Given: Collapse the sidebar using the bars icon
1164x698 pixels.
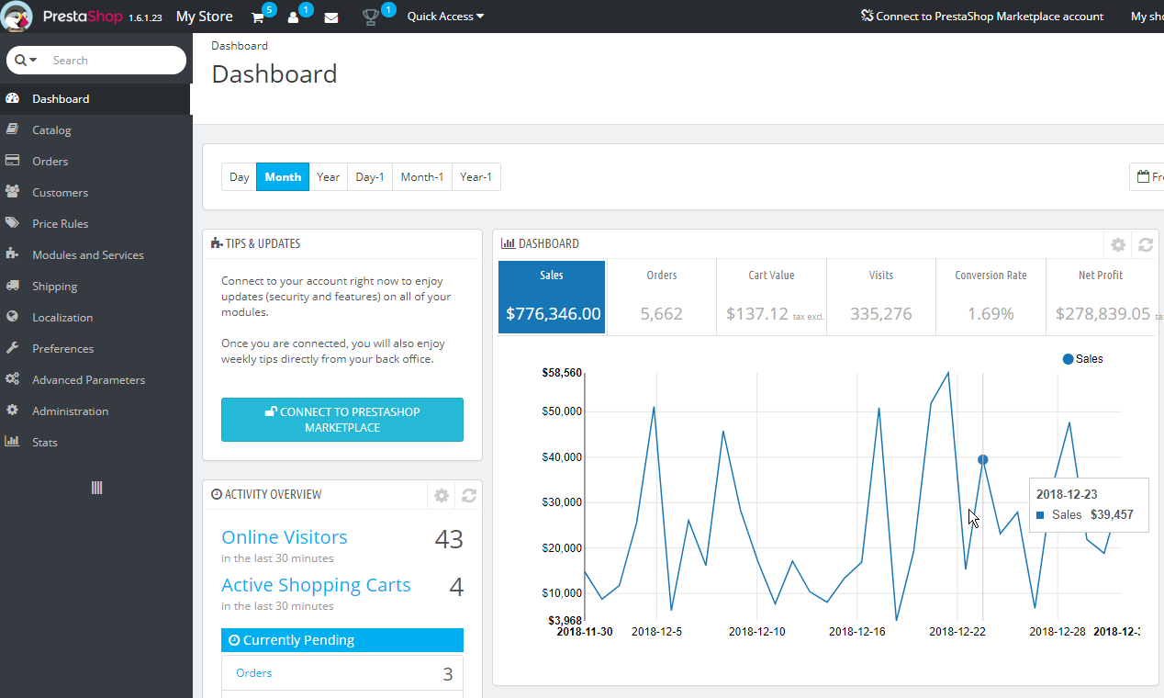Looking at the screenshot, I should tap(96, 488).
